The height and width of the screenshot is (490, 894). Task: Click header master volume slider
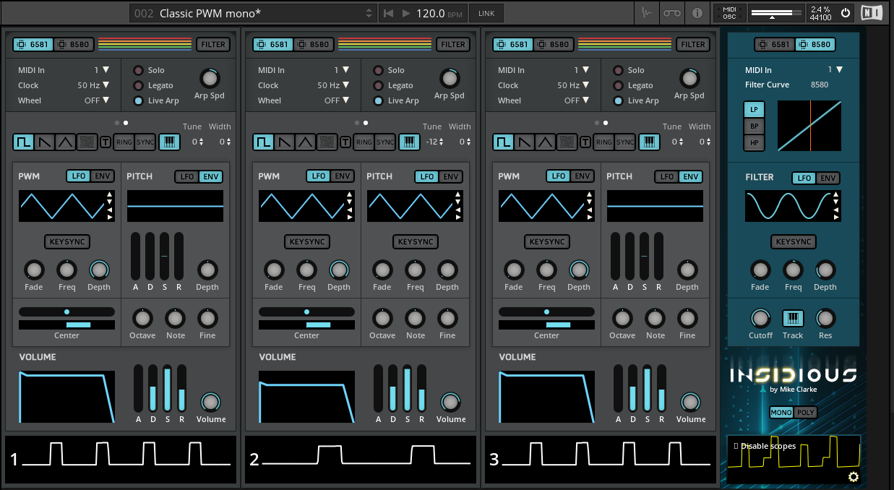click(777, 13)
